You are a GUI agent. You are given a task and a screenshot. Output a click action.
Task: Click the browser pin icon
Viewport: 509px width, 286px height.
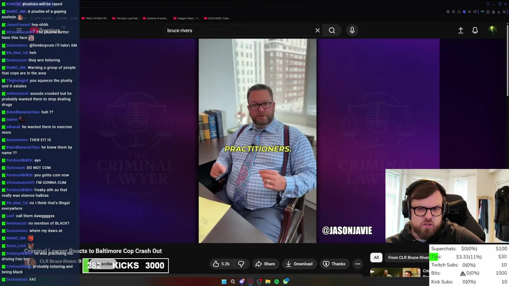coord(453,12)
